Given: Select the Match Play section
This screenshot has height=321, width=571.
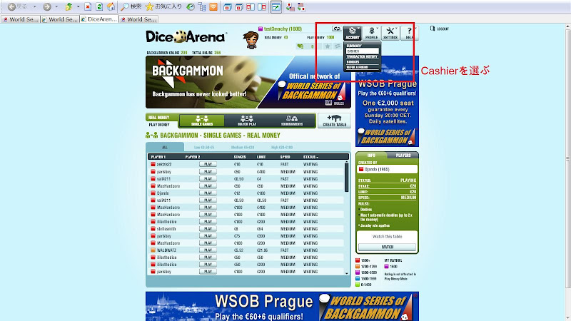Looking at the screenshot, I should point(247,121).
